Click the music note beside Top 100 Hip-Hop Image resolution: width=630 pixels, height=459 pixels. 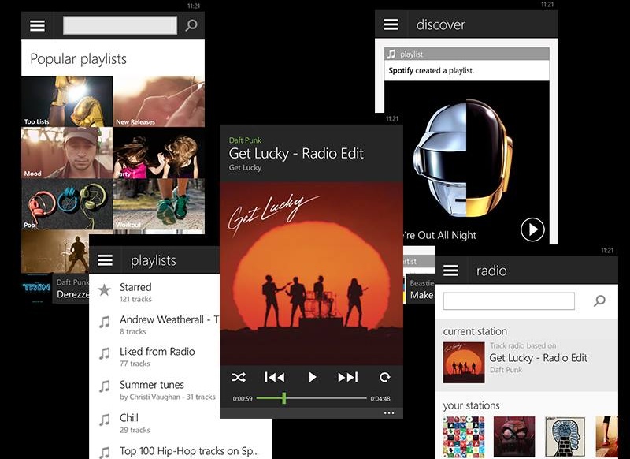[105, 453]
